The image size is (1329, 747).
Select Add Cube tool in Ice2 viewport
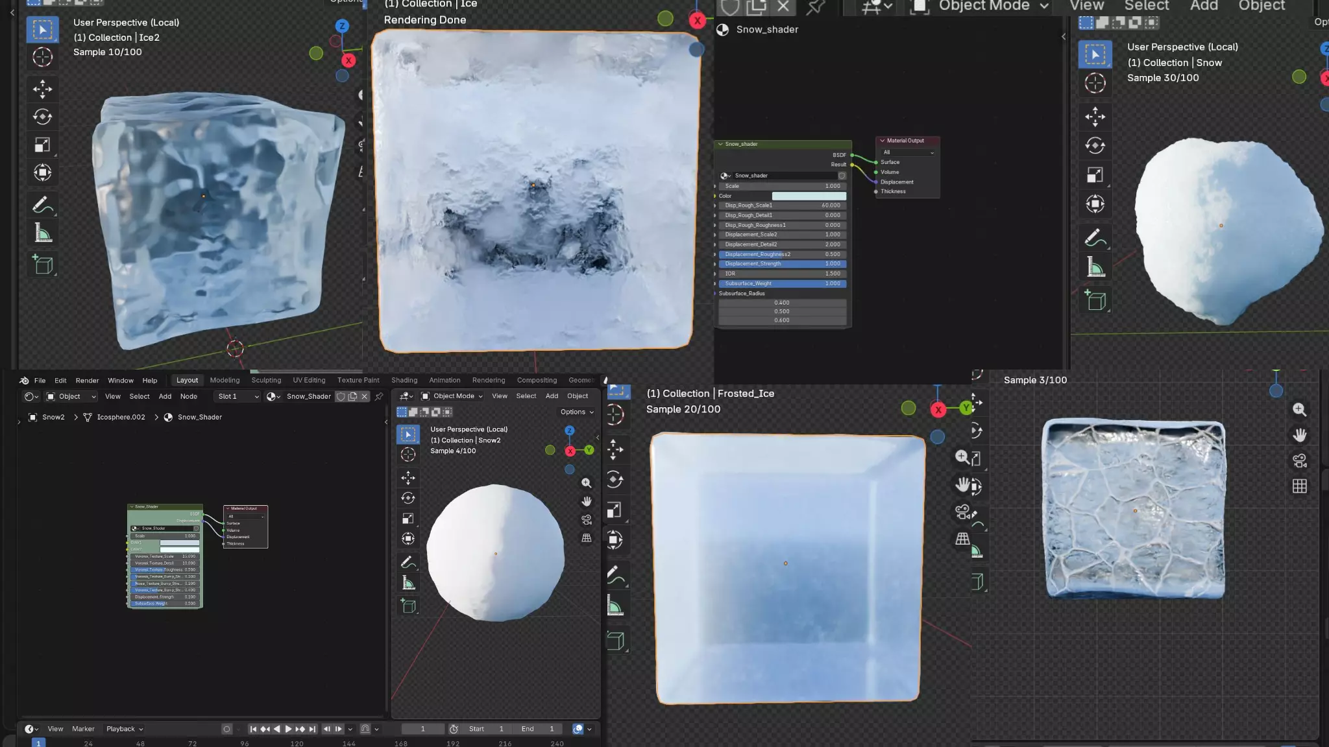point(43,265)
